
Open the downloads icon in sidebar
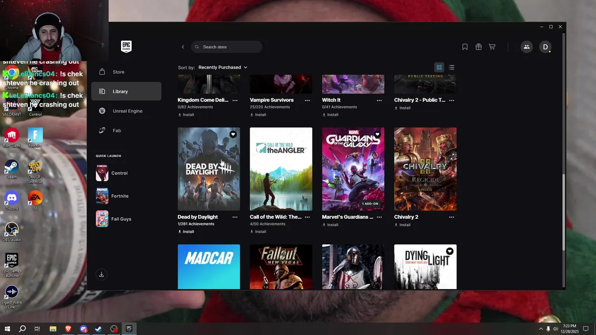click(x=102, y=275)
